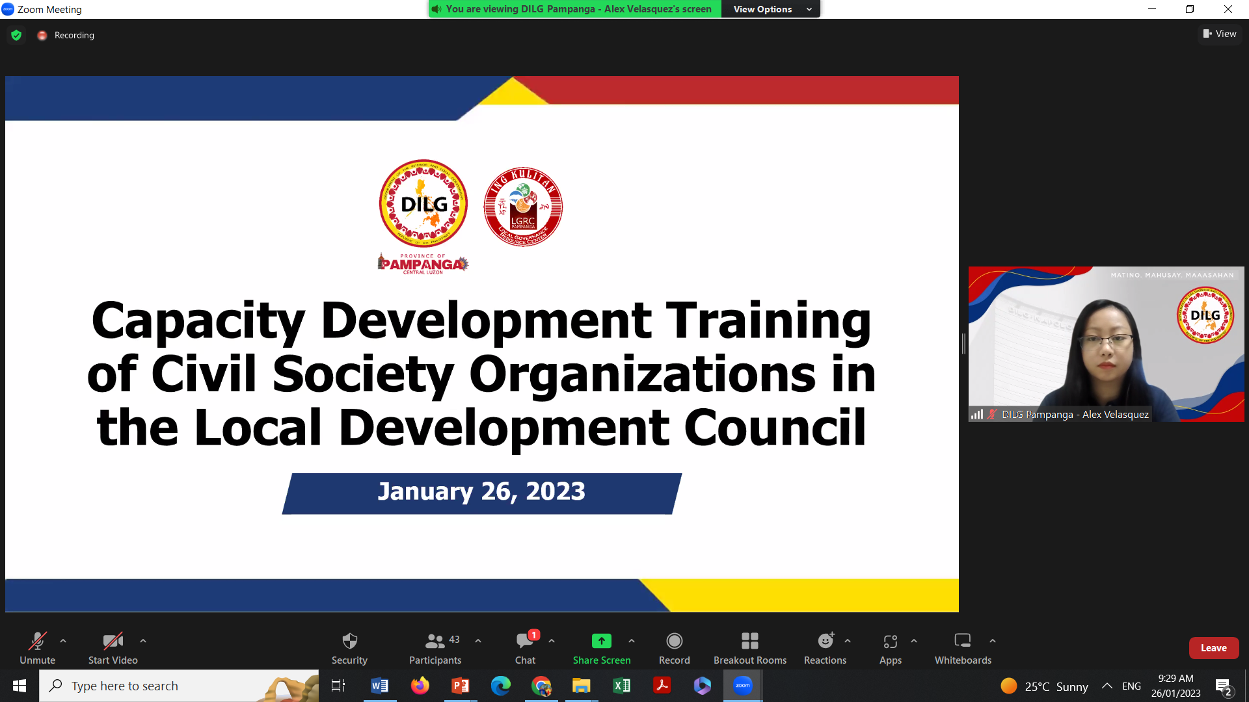1249x702 pixels.
Task: Open Breakout Rooms
Action: point(750,648)
